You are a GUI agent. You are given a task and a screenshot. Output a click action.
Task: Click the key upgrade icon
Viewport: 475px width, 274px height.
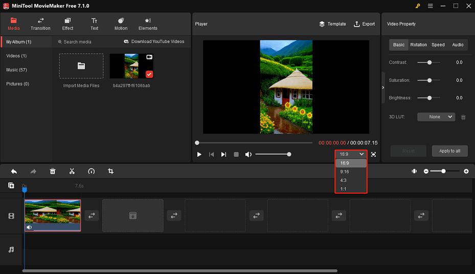[418, 6]
